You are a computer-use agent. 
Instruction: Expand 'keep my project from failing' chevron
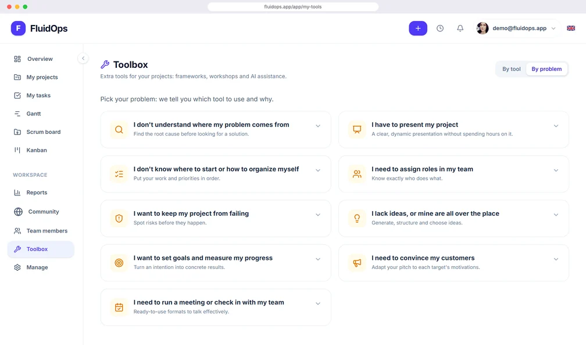click(317, 215)
